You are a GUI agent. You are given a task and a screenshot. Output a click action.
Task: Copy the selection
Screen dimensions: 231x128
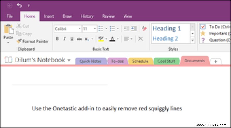(24, 34)
